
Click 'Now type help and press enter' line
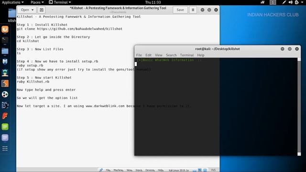point(46,90)
